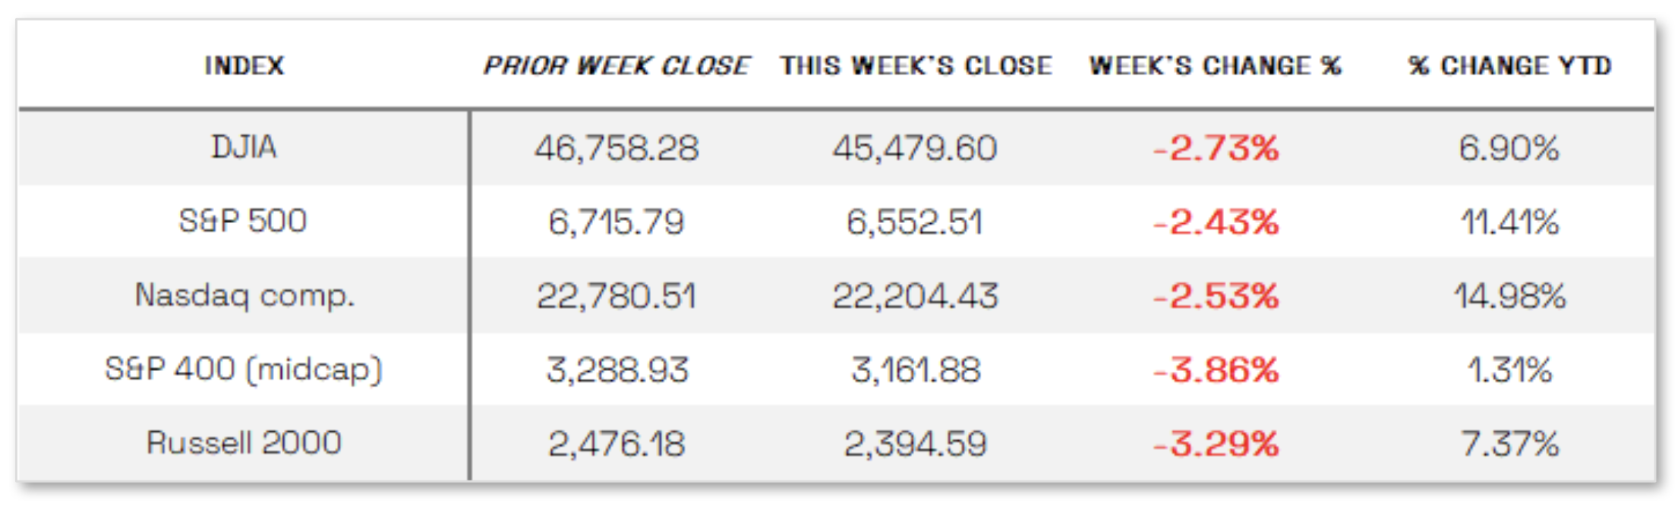Click midcap prior week close 3,288.93

coord(617,370)
